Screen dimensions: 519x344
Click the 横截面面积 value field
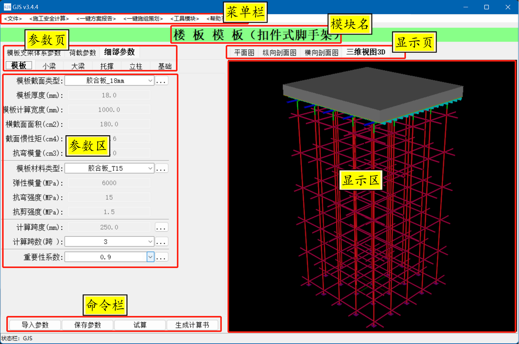[x=109, y=124]
